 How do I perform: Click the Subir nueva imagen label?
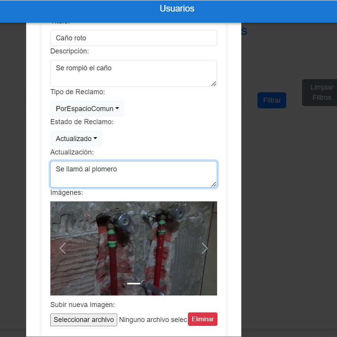[83, 305]
